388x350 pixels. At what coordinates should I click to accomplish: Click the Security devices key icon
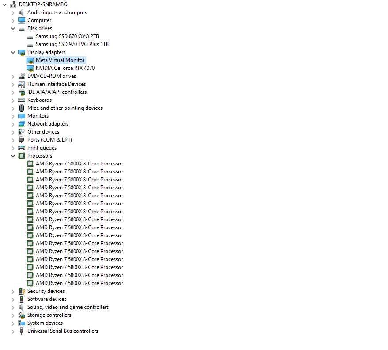pos(22,291)
